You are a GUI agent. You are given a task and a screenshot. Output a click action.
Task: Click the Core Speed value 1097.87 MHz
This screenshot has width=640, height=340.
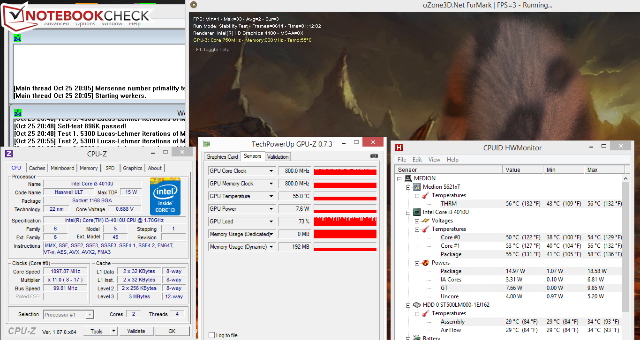tap(65, 272)
